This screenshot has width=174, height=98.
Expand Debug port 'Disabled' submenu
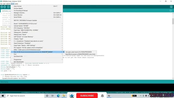(37, 32)
